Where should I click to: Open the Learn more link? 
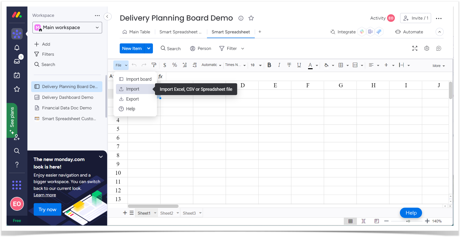point(45,195)
